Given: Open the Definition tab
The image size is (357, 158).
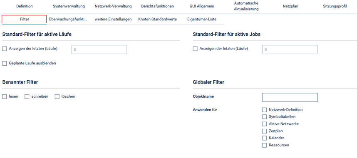Looking at the screenshot, I should (25, 6).
